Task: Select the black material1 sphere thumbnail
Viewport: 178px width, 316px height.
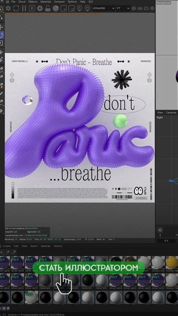Action: [x=88, y=280]
